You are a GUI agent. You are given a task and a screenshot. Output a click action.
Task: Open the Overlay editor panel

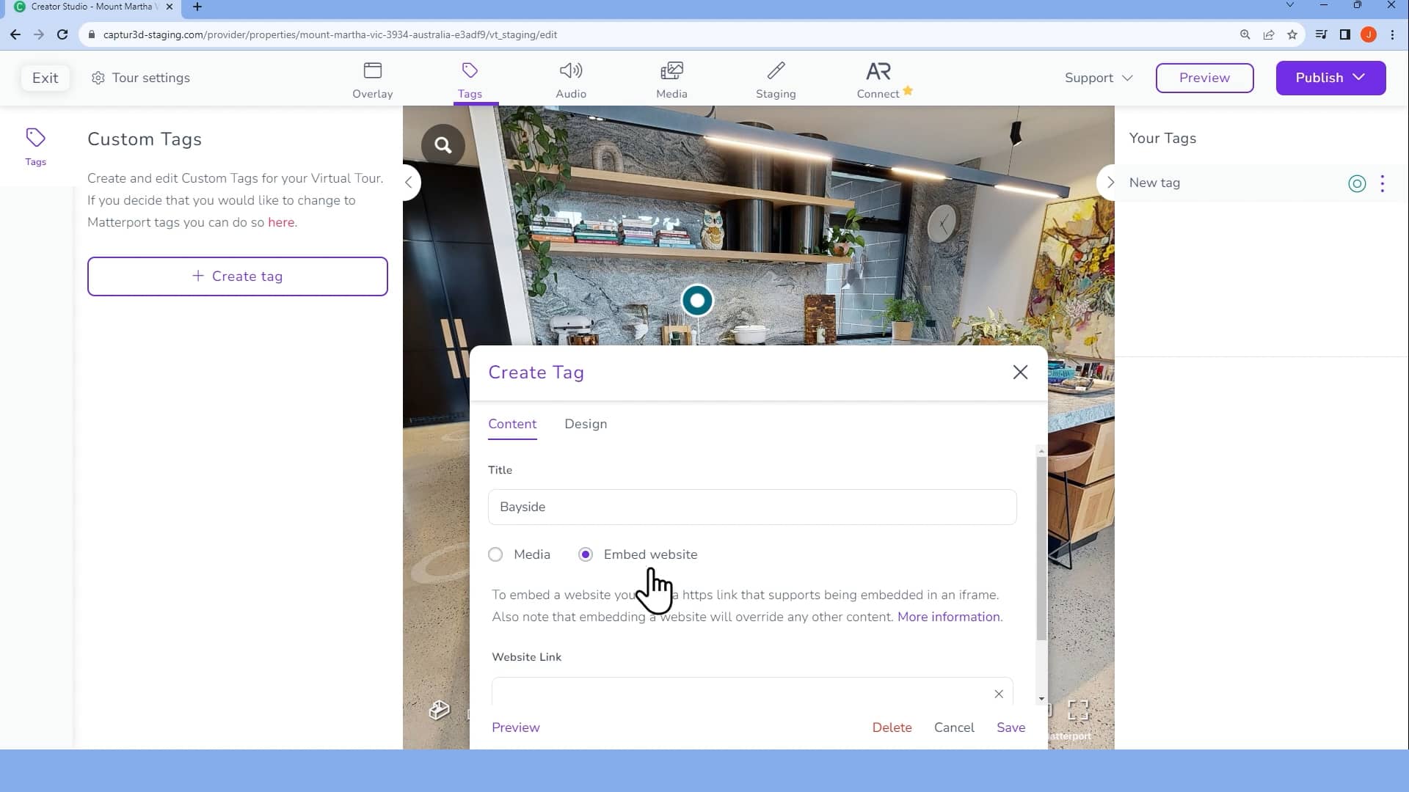(372, 78)
